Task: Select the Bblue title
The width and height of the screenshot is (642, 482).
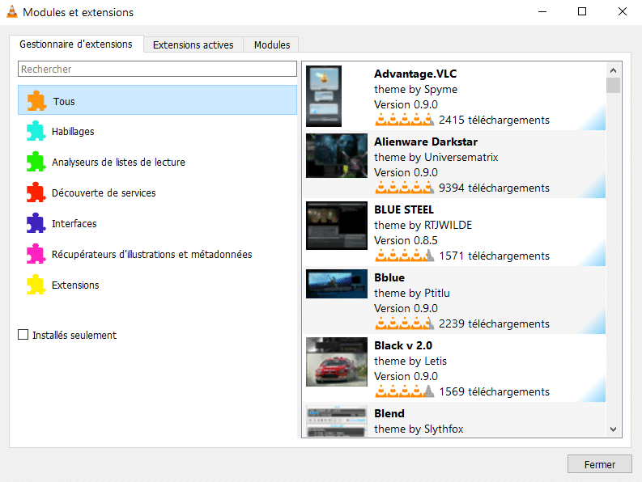Action: (x=389, y=277)
